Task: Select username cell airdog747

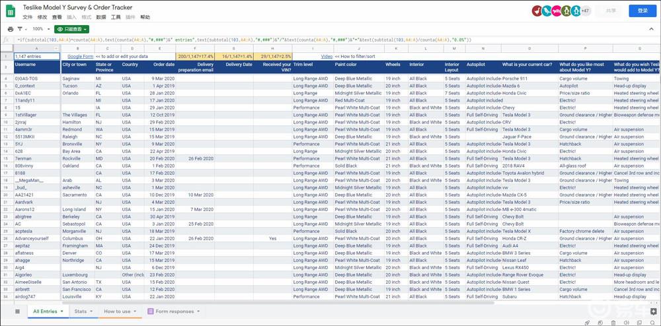Action: 37,296
